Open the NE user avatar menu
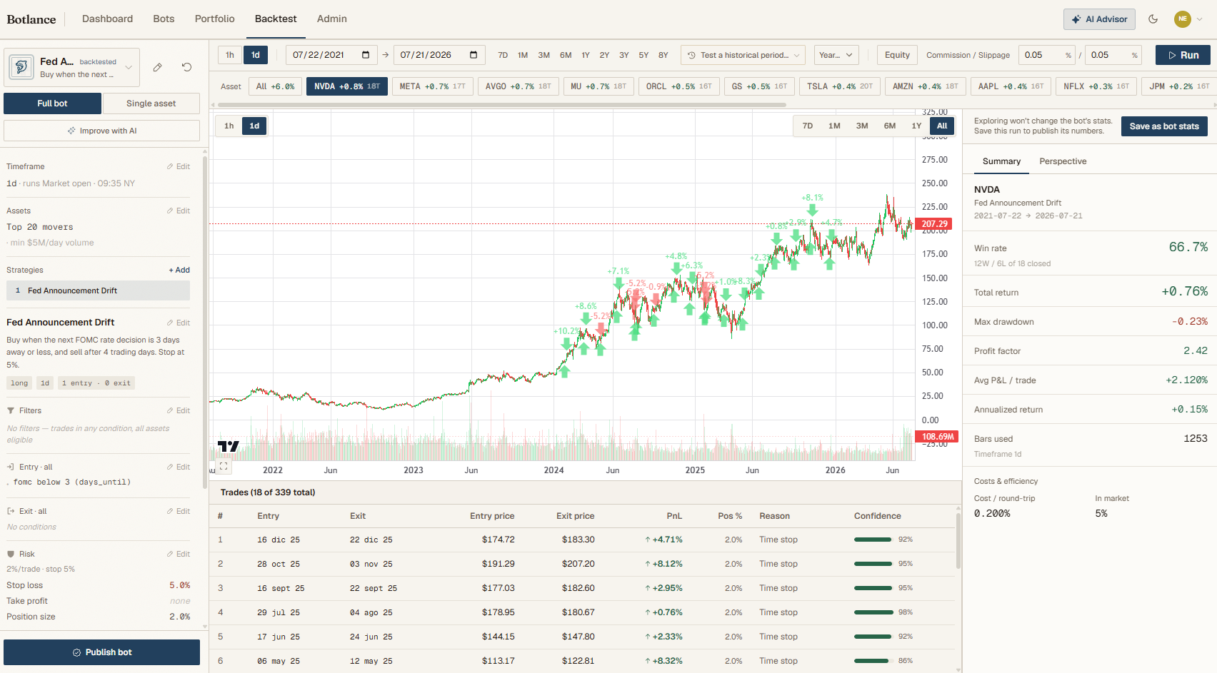 [x=1182, y=19]
